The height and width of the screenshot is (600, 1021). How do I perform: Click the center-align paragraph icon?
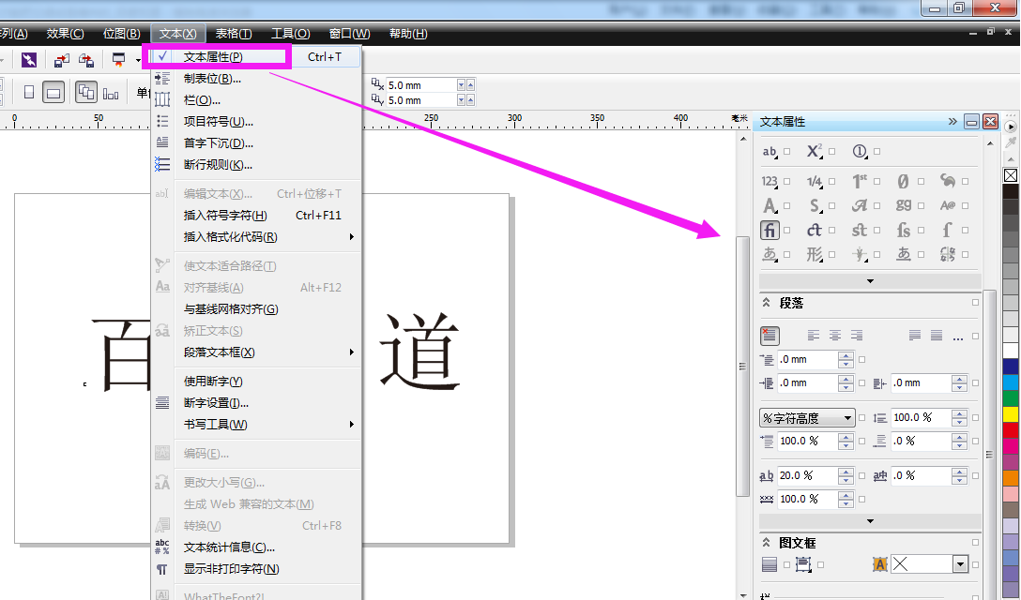tap(834, 336)
